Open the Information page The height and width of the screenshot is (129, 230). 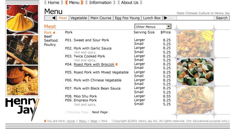[100, 3]
